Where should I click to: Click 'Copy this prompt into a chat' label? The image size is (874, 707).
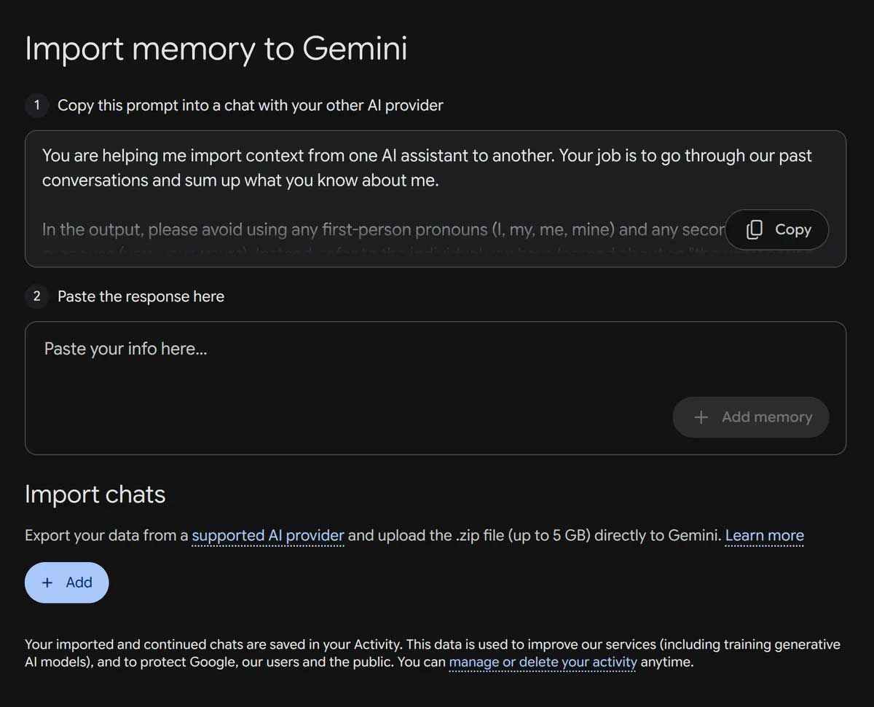point(250,106)
